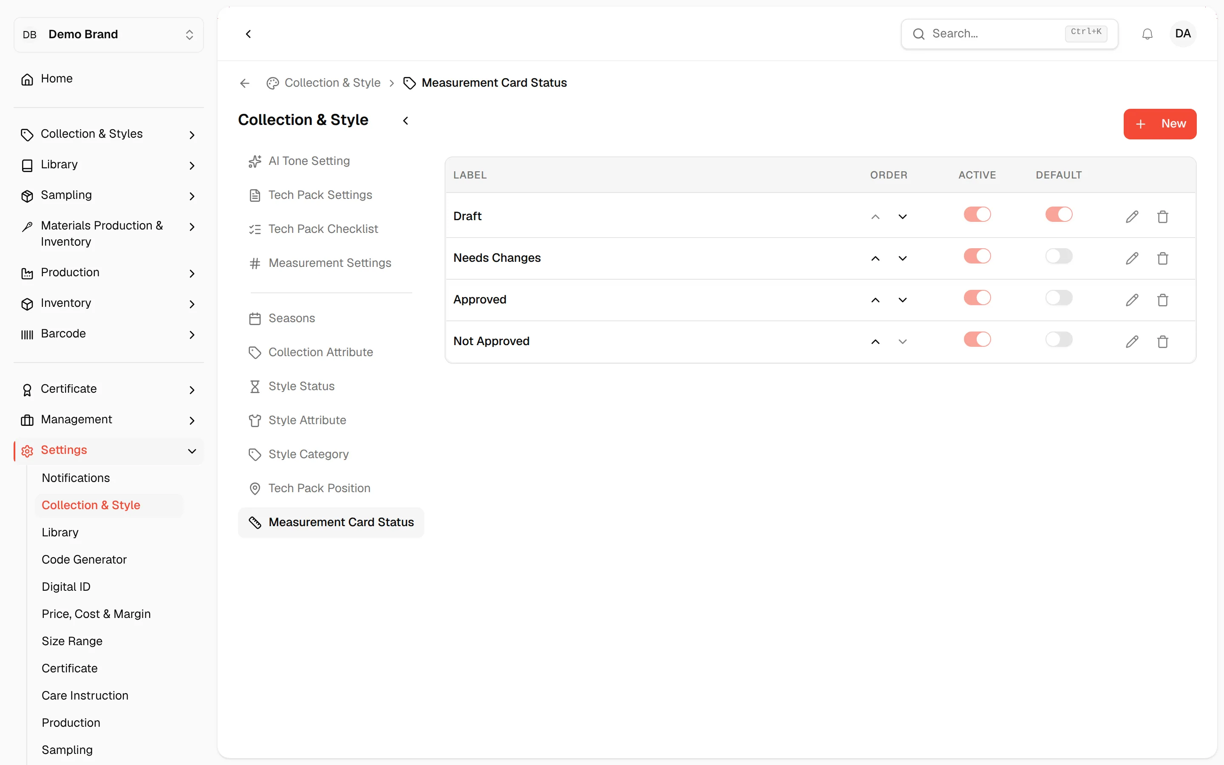The width and height of the screenshot is (1224, 765).
Task: Edit the Draft status with pencil icon
Action: pos(1132,217)
